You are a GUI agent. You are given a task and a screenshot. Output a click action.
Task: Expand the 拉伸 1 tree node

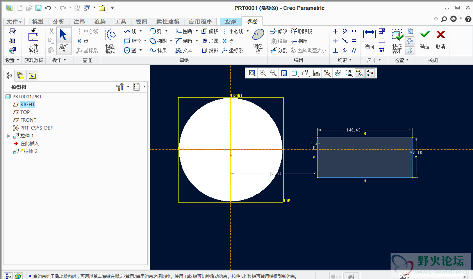click(9, 136)
